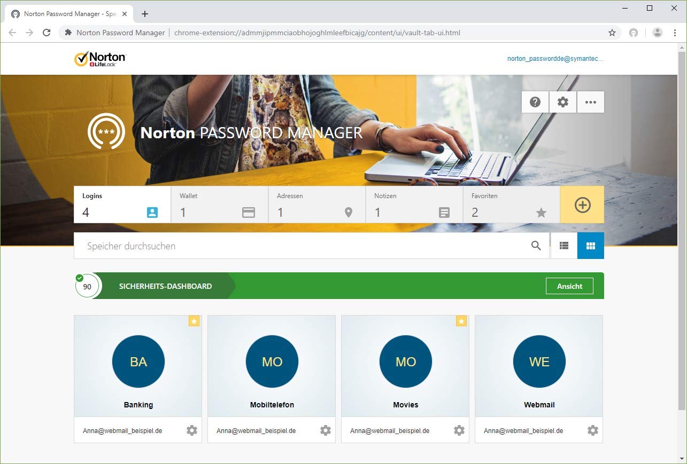
Task: Open settings gear on Banking card
Action: pyautogui.click(x=192, y=430)
